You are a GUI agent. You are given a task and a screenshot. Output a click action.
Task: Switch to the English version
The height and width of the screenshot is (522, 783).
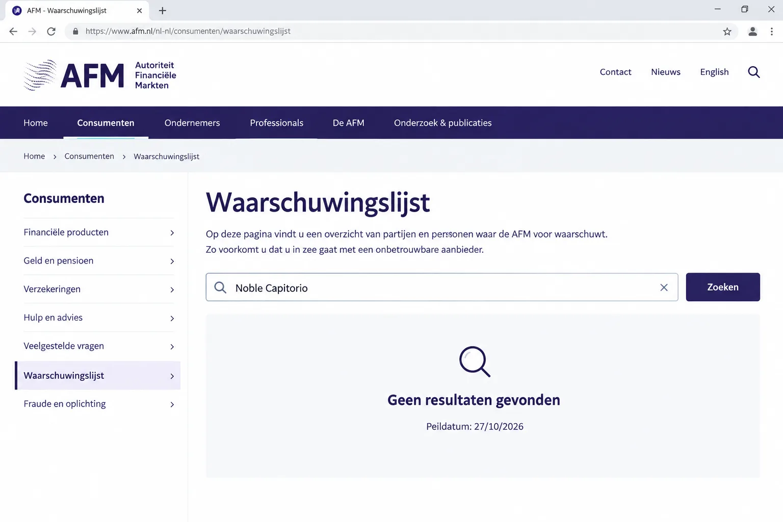coord(714,72)
